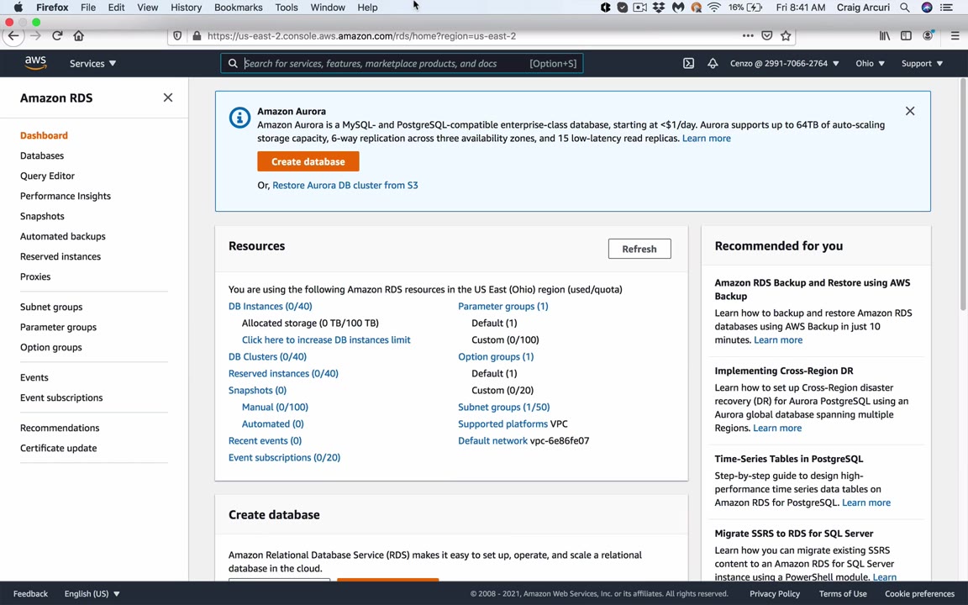This screenshot has height=605, width=968.
Task: Open Snapshots in the sidebar
Action: coord(42,216)
